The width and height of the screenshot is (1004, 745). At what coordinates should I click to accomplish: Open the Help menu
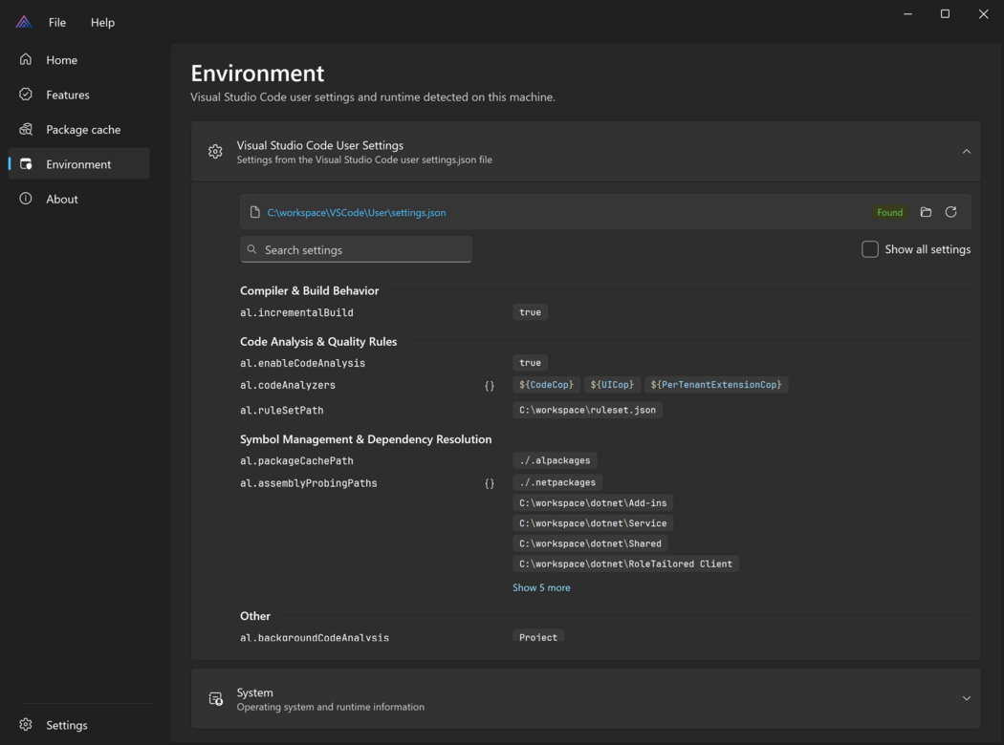pyautogui.click(x=102, y=22)
